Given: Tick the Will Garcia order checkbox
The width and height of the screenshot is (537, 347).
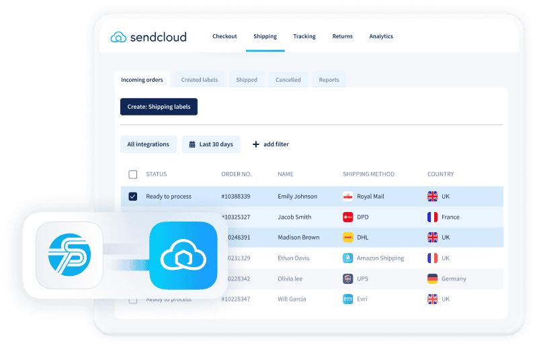Looking at the screenshot, I should 132,299.
